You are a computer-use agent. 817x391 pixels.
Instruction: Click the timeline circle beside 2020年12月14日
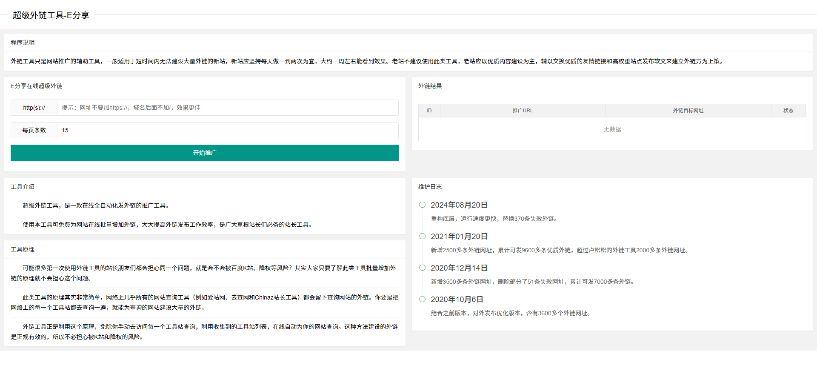422,268
